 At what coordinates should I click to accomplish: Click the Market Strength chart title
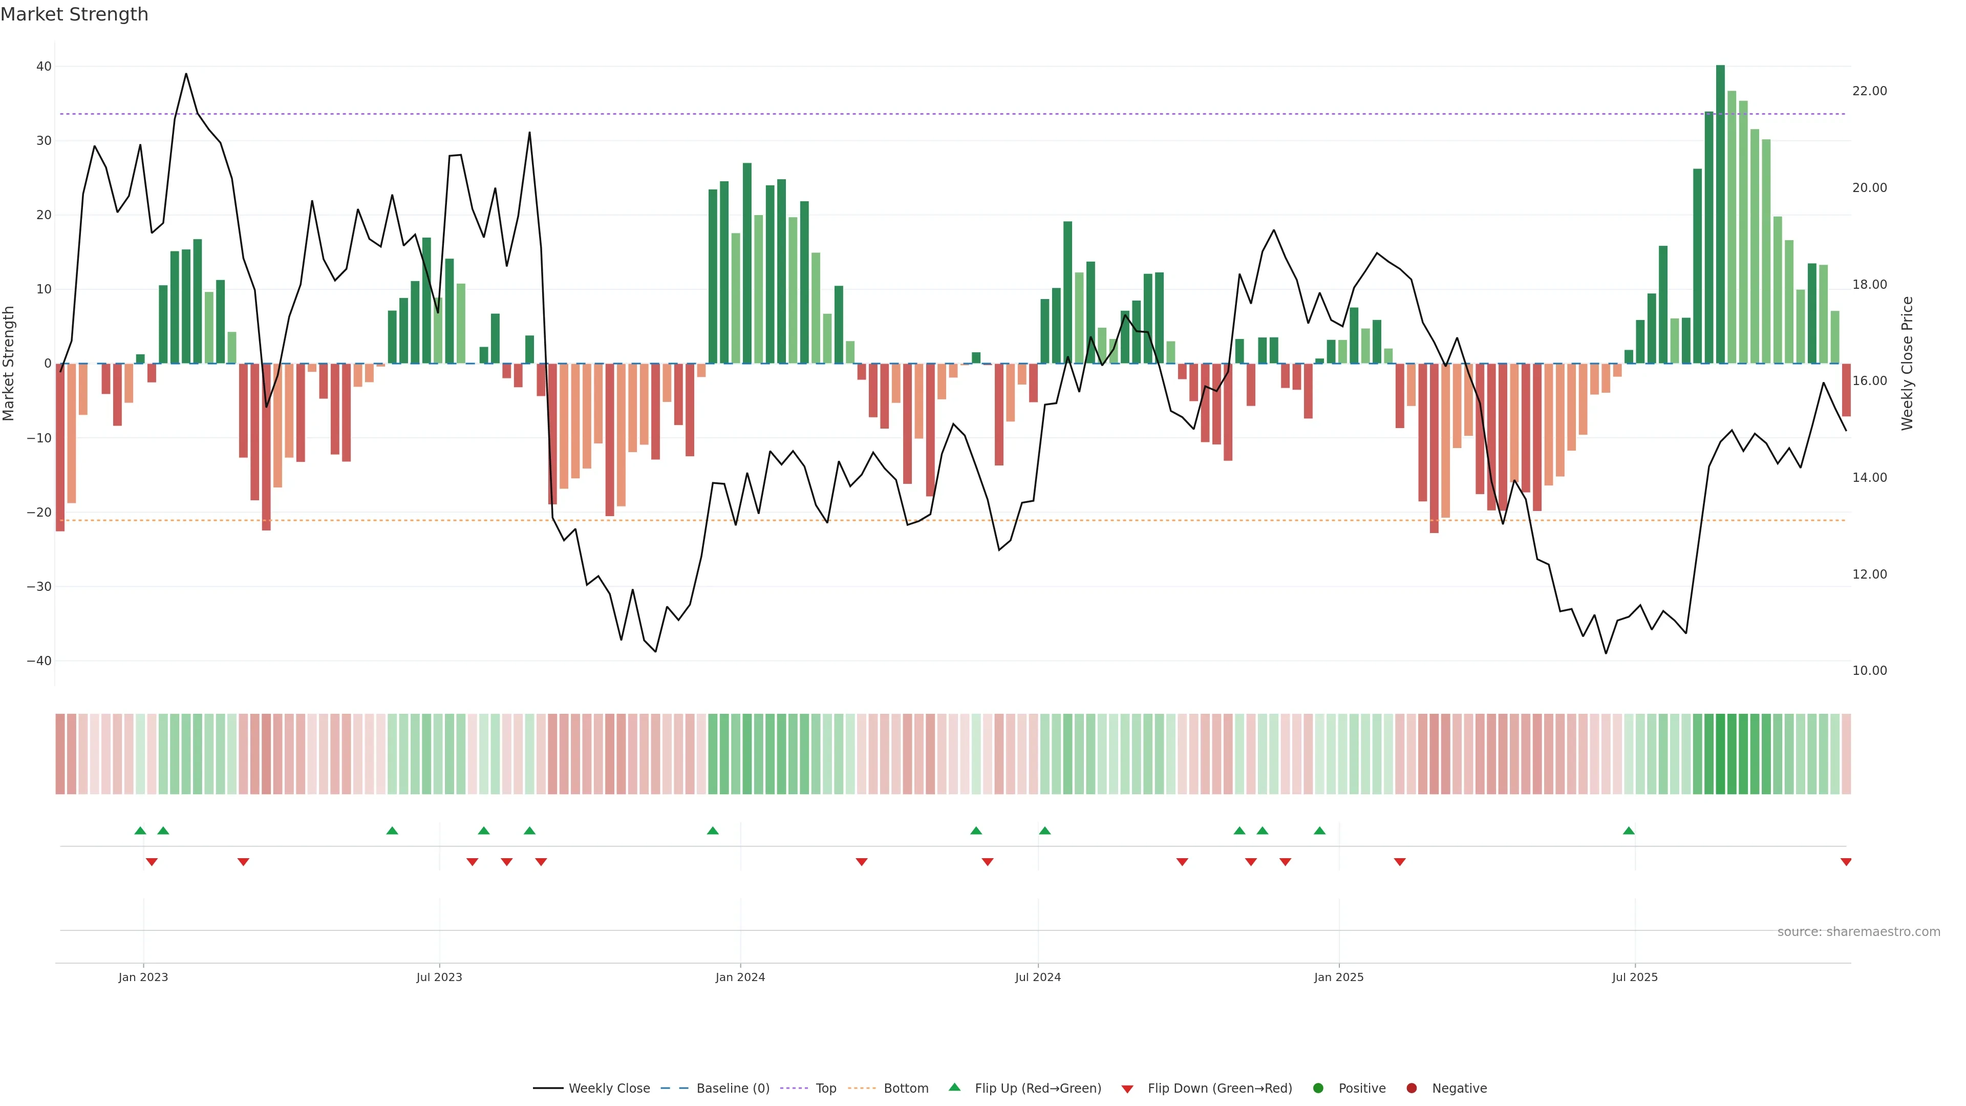point(74,14)
